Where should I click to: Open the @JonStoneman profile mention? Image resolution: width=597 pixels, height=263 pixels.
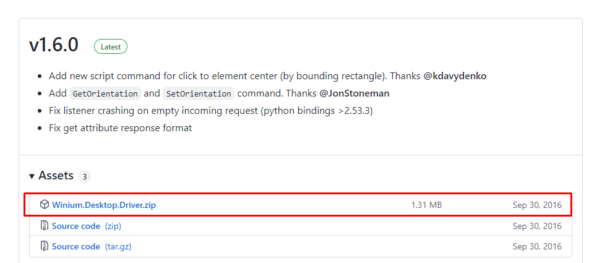pyautogui.click(x=354, y=93)
